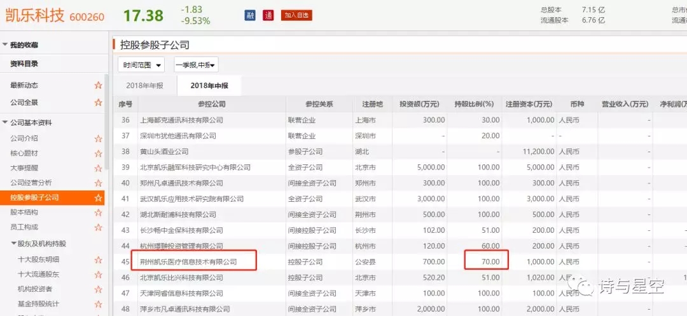The image size is (687, 316).
Task: Open 公司介绍 page
Action: pyautogui.click(x=24, y=138)
